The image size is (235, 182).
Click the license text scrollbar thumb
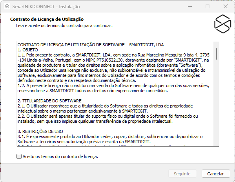click(x=217, y=54)
